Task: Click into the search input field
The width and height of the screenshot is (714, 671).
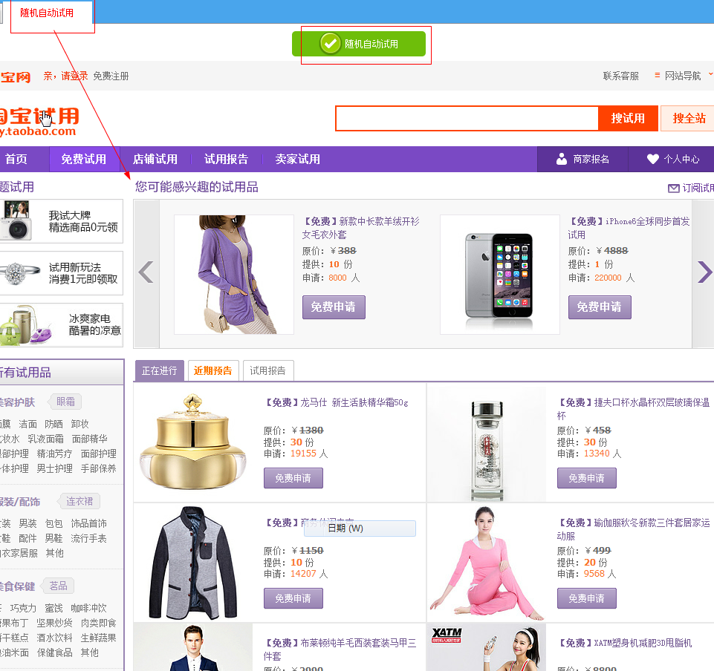Action: coord(467,118)
